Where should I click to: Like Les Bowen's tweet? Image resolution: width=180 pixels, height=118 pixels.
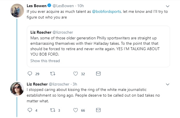click(76, 74)
